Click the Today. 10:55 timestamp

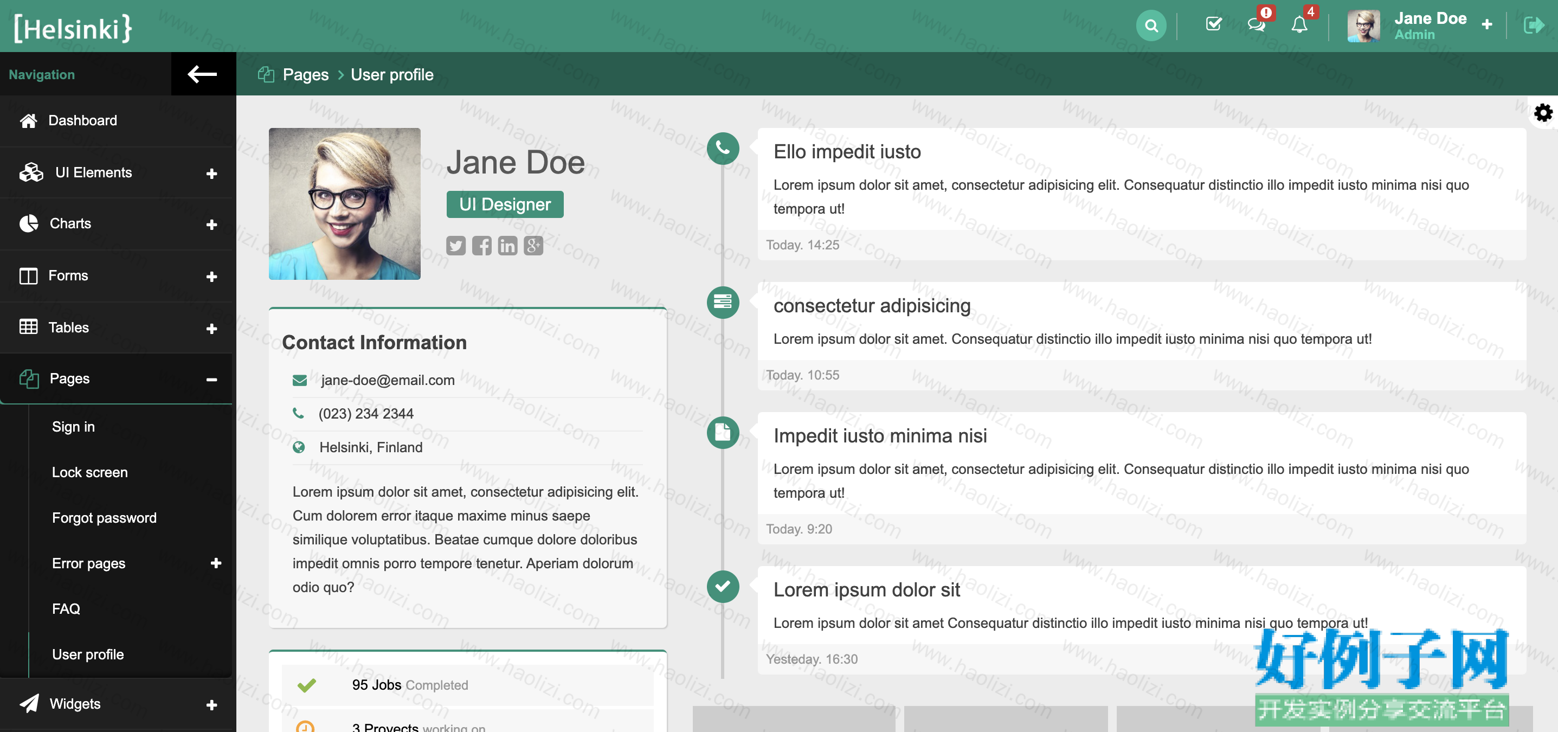803,375
